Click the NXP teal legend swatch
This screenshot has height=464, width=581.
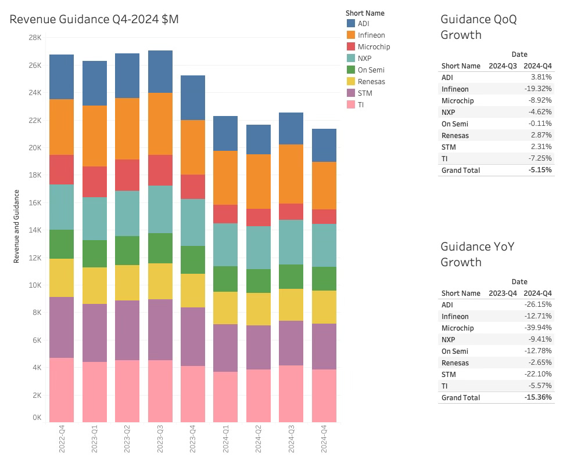coord(351,58)
